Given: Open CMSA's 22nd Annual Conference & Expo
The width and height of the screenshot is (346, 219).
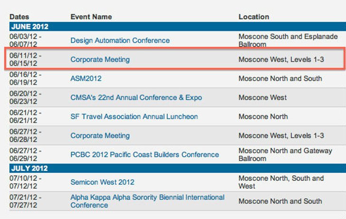Looking at the screenshot, I should point(136,97).
